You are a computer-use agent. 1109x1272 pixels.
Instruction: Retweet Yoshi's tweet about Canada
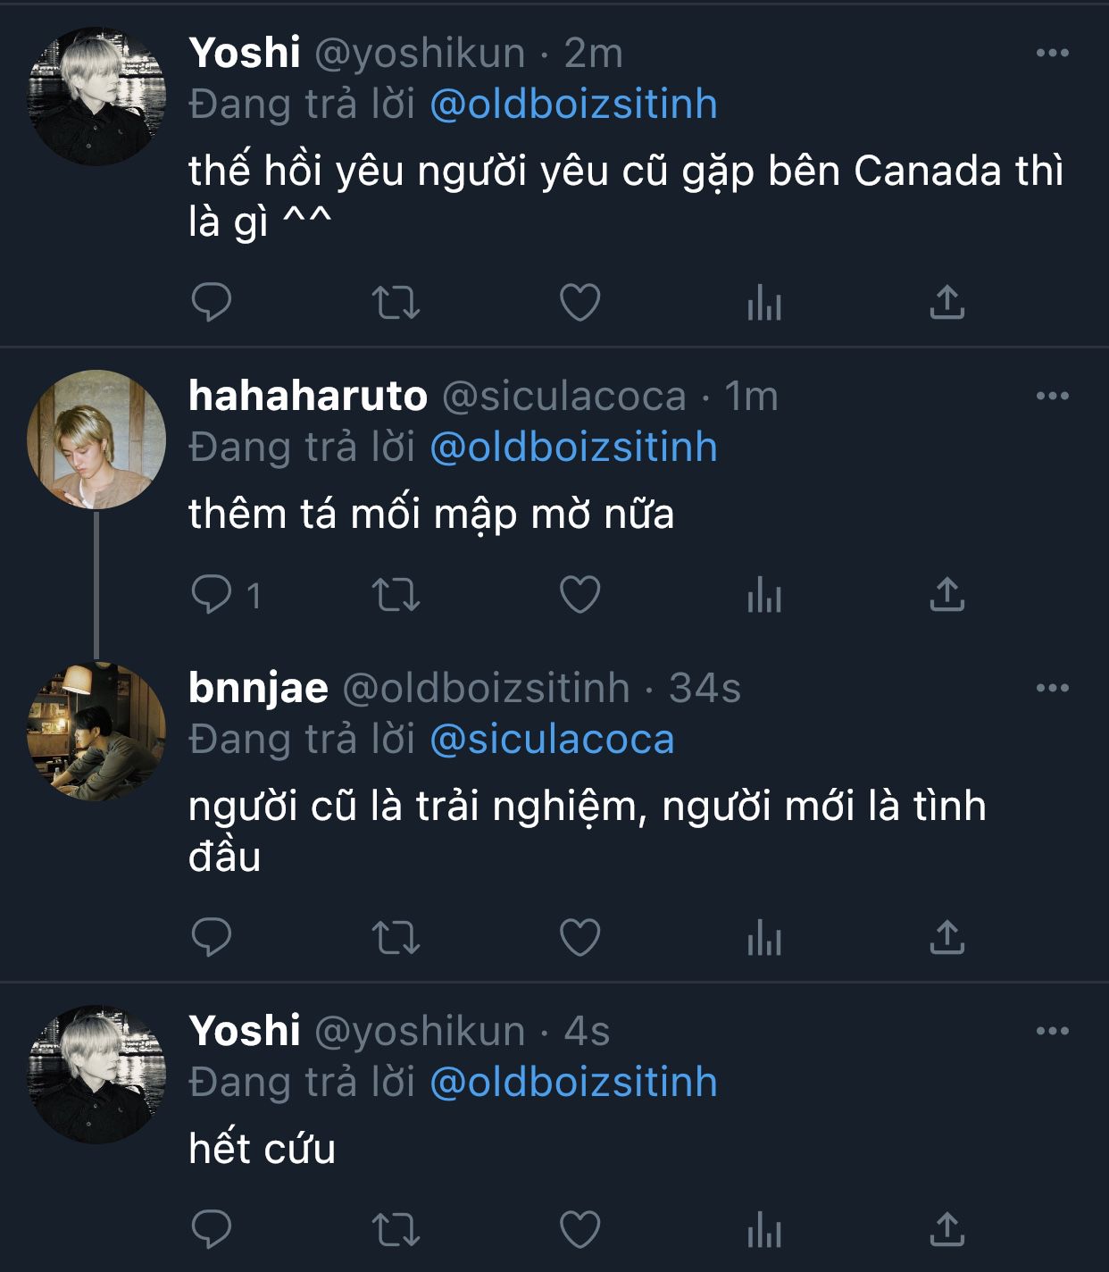click(x=396, y=302)
